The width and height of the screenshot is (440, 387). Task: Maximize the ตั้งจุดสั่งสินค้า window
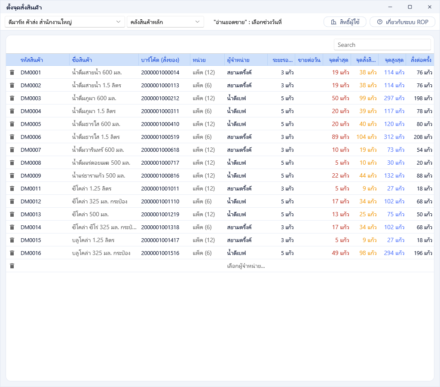[x=410, y=7]
